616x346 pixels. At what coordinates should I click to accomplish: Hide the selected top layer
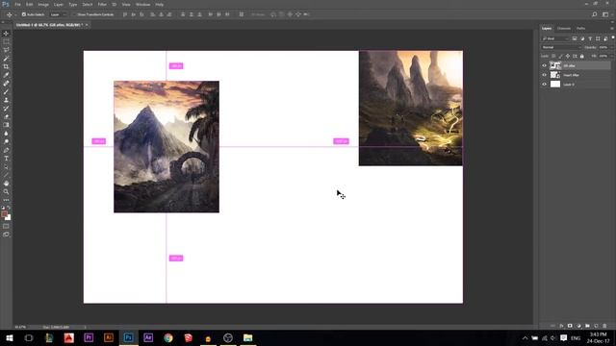coord(544,65)
